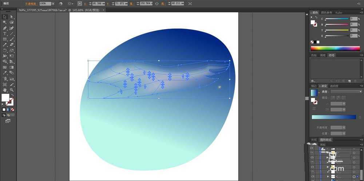Viewport: 364px width, 181px height.
Task: Open the opacity 100% dropdown arrow
Action: click(x=53, y=4)
